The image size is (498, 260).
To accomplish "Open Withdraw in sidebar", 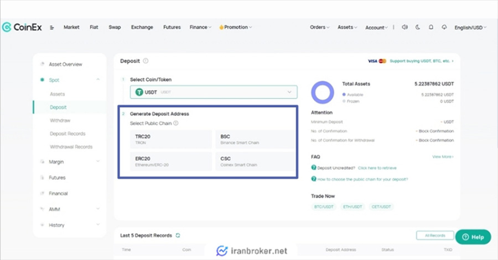I will (x=60, y=120).
